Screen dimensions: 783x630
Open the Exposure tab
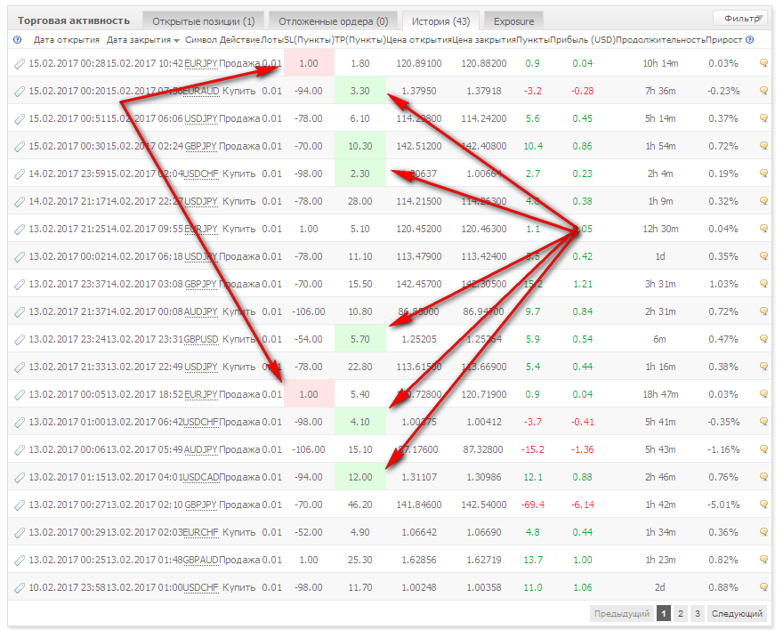tap(513, 21)
